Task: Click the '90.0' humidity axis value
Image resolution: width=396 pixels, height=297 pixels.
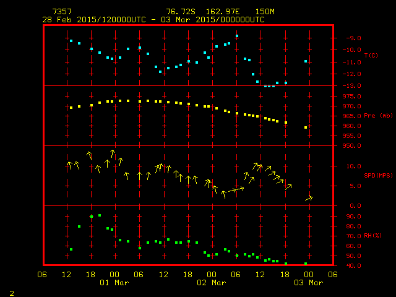Action: click(x=353, y=217)
